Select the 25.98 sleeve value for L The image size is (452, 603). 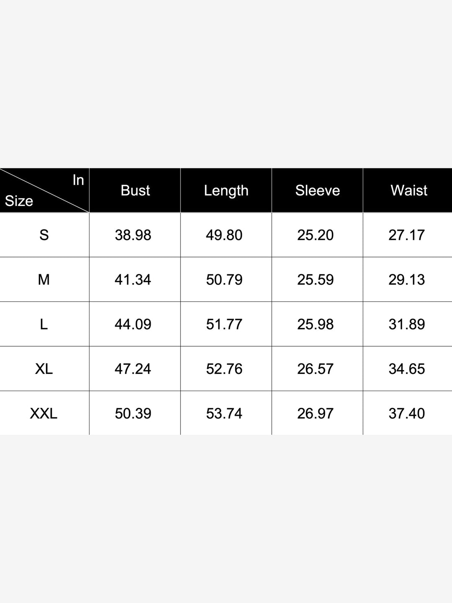pyautogui.click(x=316, y=324)
